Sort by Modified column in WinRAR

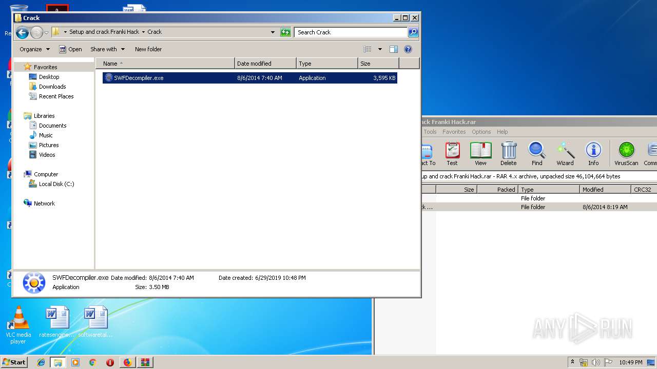click(606, 190)
